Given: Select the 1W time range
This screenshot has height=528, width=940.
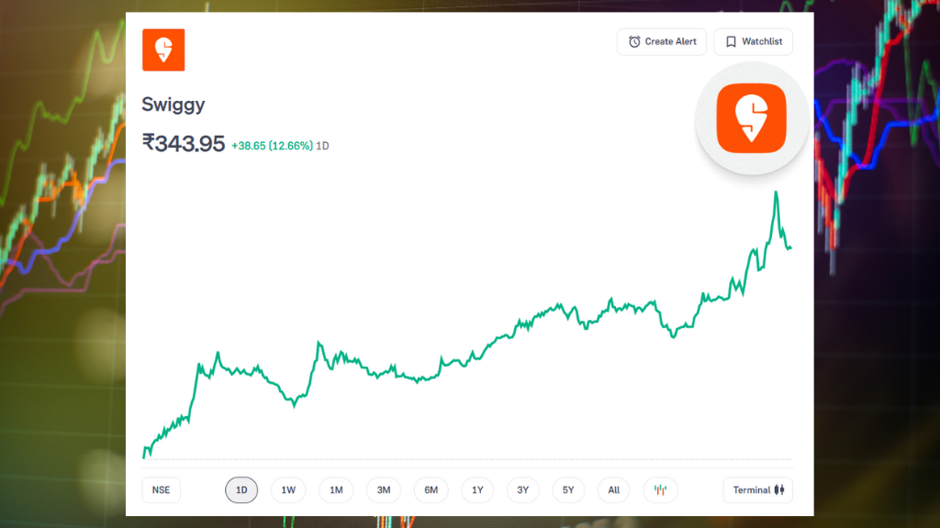Looking at the screenshot, I should pyautogui.click(x=288, y=490).
